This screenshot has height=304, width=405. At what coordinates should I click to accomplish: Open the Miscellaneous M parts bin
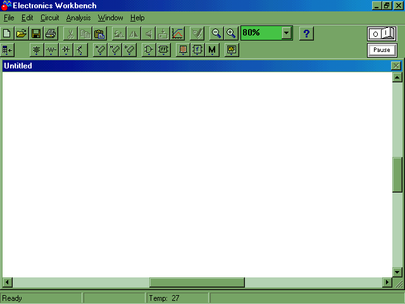212,50
